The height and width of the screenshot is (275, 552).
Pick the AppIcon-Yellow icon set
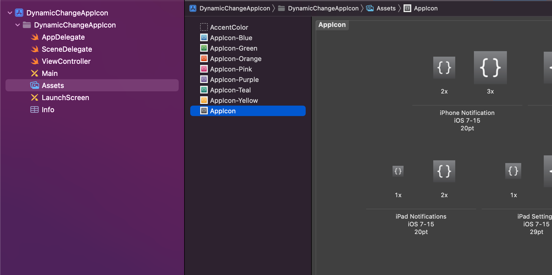[234, 100]
